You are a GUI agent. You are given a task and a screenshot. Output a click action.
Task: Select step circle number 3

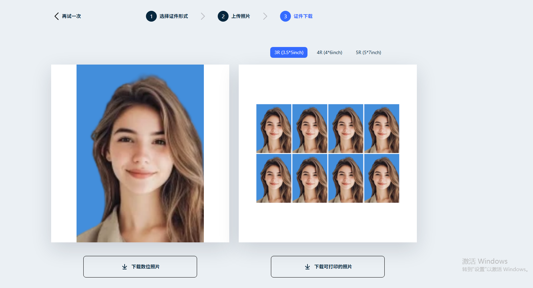click(x=285, y=16)
